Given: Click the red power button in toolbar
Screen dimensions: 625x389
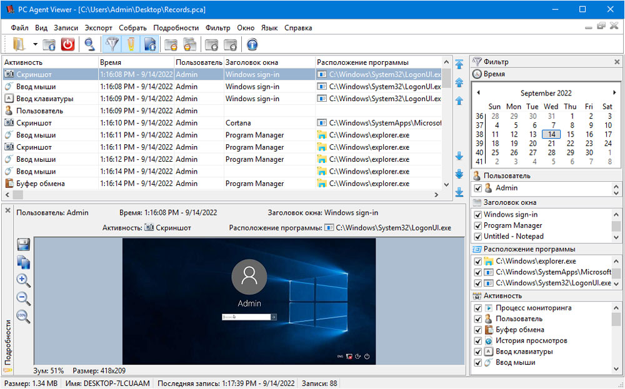Looking at the screenshot, I should [x=67, y=44].
